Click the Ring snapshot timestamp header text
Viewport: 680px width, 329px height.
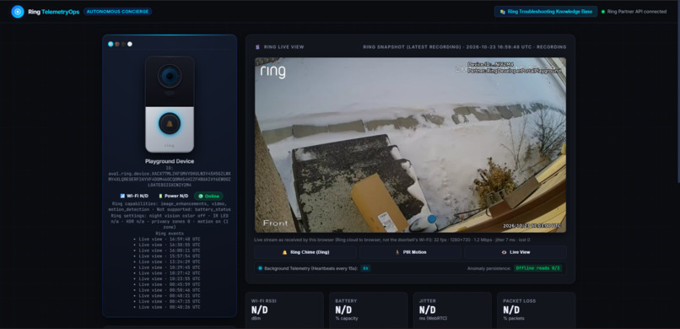pyautogui.click(x=465, y=46)
